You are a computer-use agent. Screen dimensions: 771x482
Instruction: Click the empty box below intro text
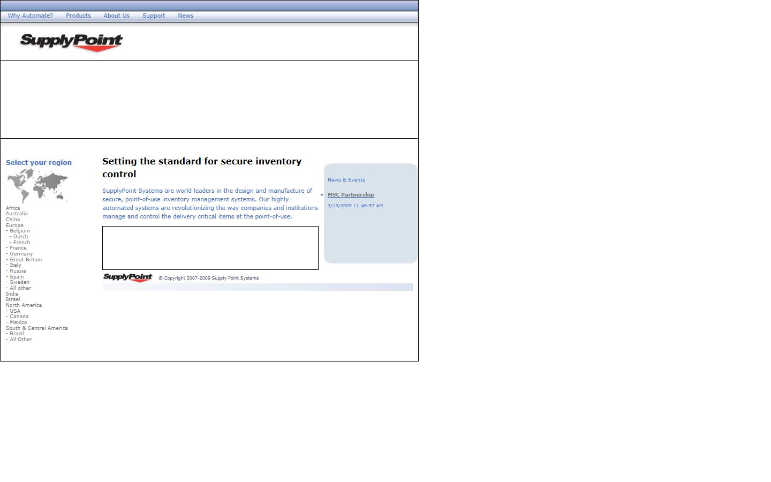pos(210,248)
